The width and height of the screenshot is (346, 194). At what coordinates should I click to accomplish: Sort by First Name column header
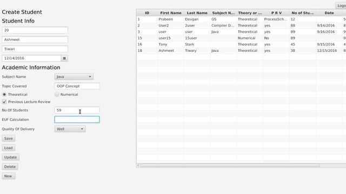[171, 13]
